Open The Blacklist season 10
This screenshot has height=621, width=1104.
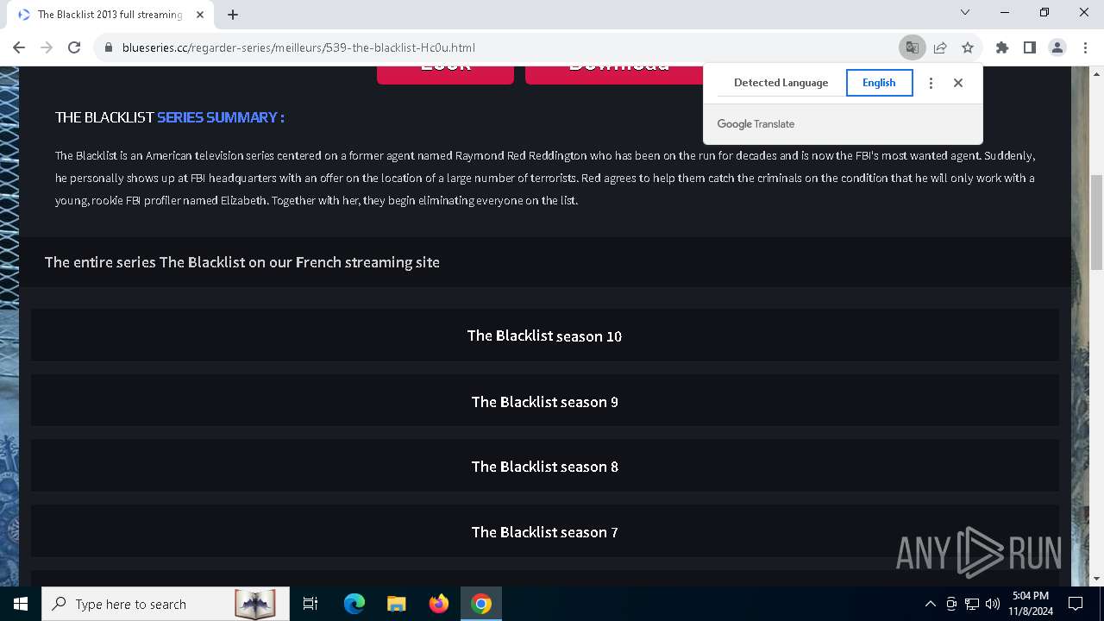coord(544,336)
